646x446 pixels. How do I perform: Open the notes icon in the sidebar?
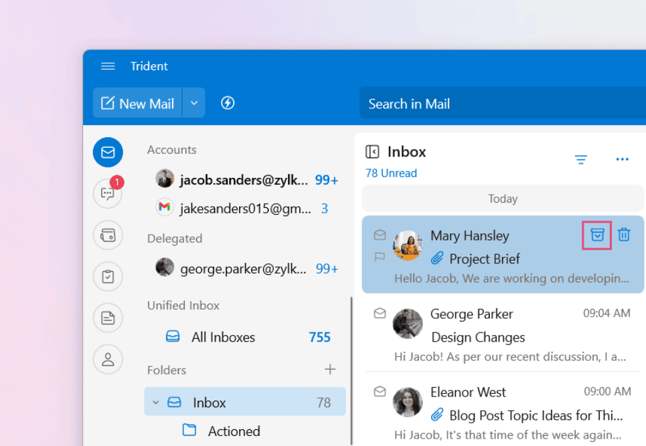108,318
